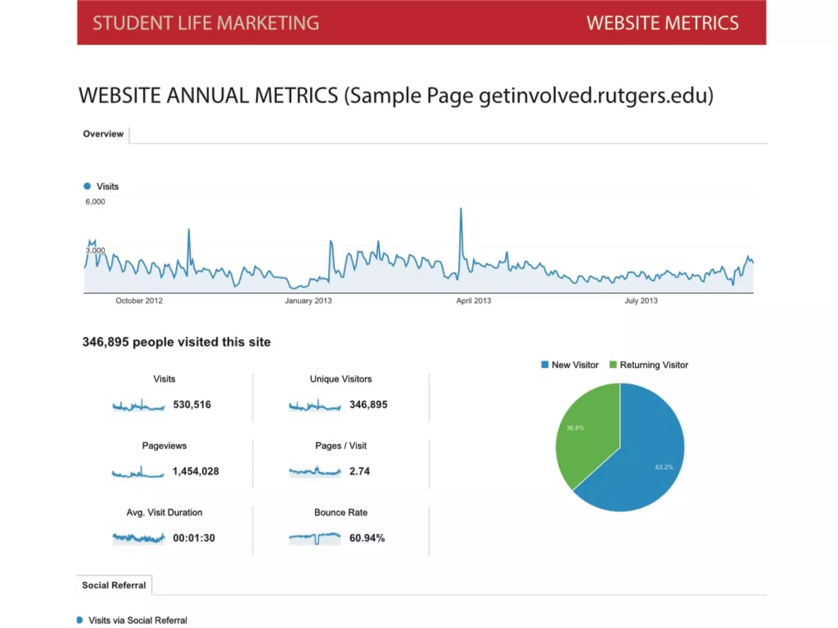Click the Unique Visitors sparkline chart

[315, 405]
